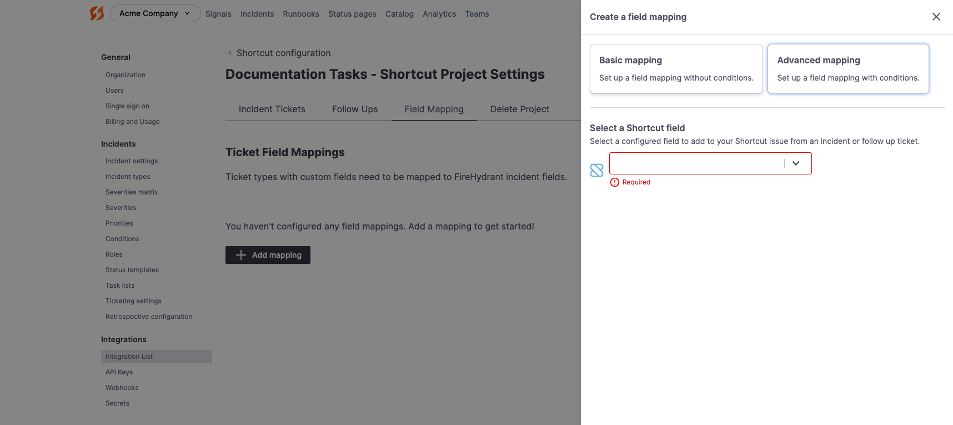Switch to the Incident Tickets tab
Image resolution: width=953 pixels, height=425 pixels.
click(x=272, y=109)
